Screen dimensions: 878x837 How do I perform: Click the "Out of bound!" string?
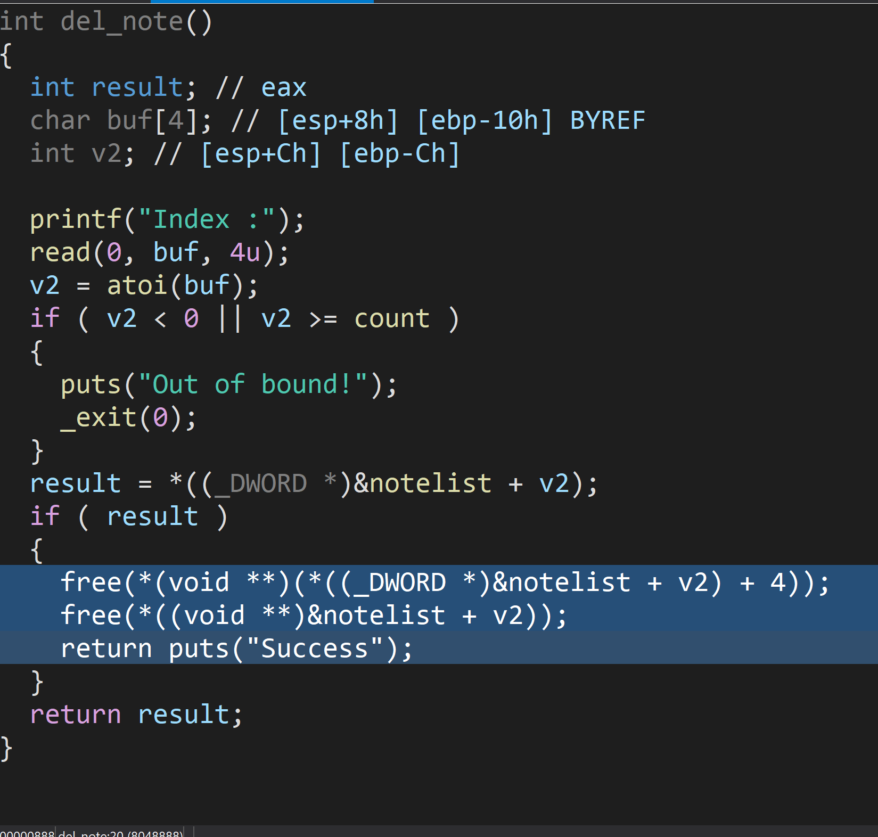(x=253, y=385)
